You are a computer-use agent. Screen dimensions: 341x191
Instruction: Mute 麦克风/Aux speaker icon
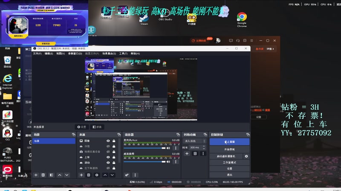pyautogui.click(x=168, y=148)
